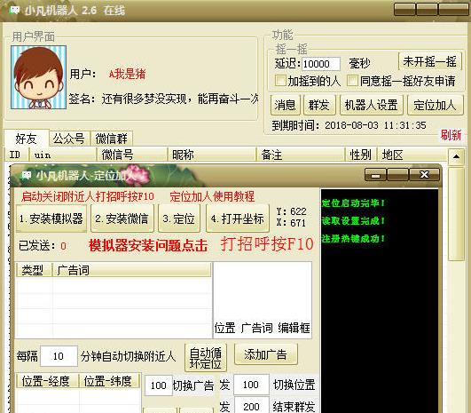Click the friend list vertical scrollbar track
This screenshot has height=413, width=471.
point(456,214)
